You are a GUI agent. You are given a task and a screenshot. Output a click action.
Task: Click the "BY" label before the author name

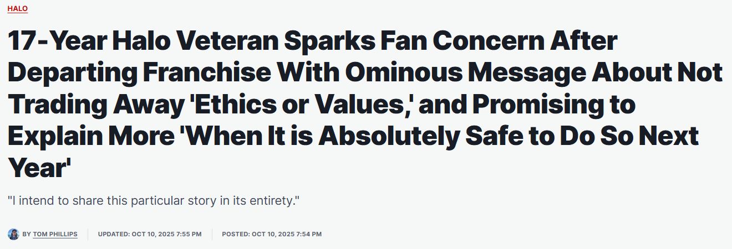pyautogui.click(x=27, y=234)
